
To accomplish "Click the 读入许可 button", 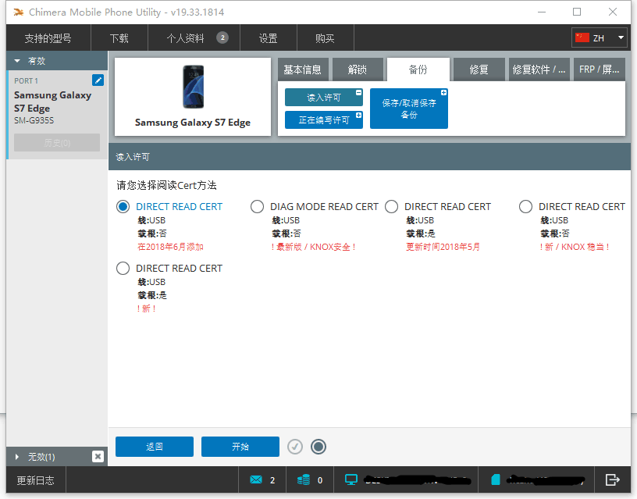I will [x=324, y=98].
